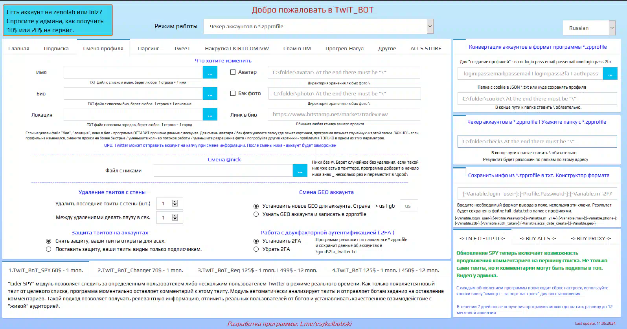Select 'Узнать GEO аккаунта' radio option

[256, 214]
